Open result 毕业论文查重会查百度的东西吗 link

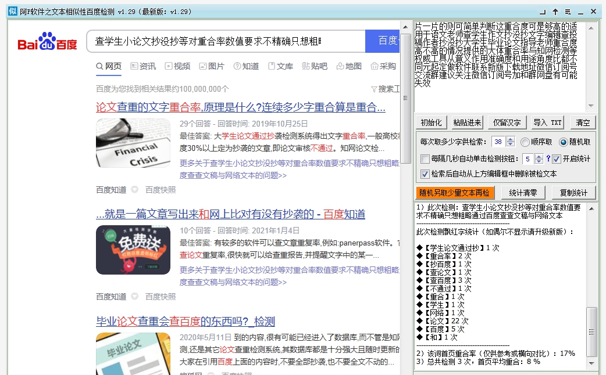coord(186,321)
